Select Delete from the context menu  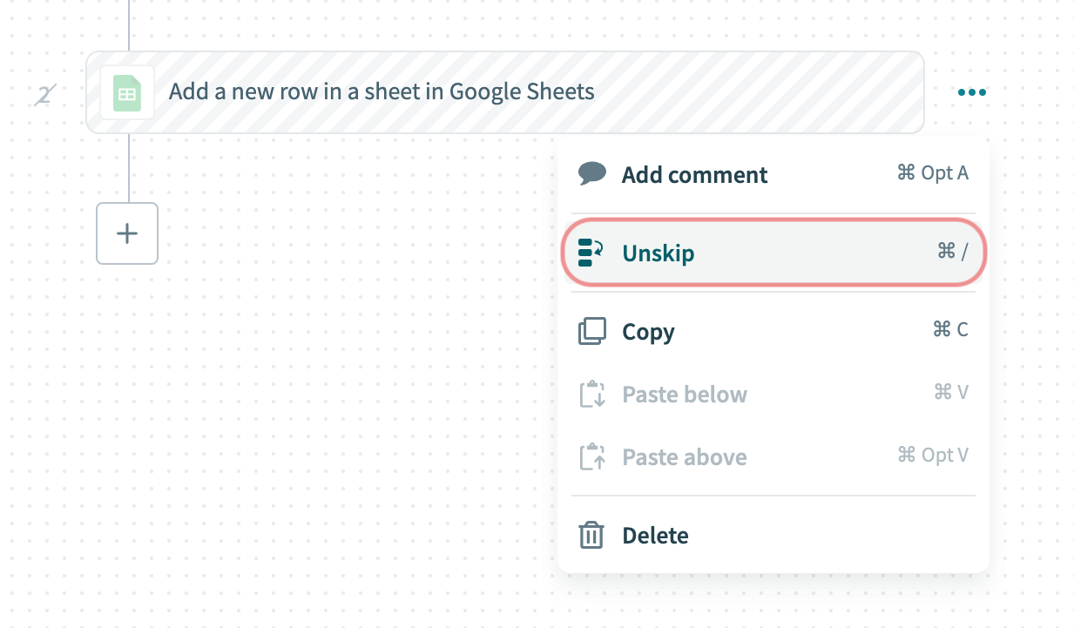pyautogui.click(x=655, y=535)
